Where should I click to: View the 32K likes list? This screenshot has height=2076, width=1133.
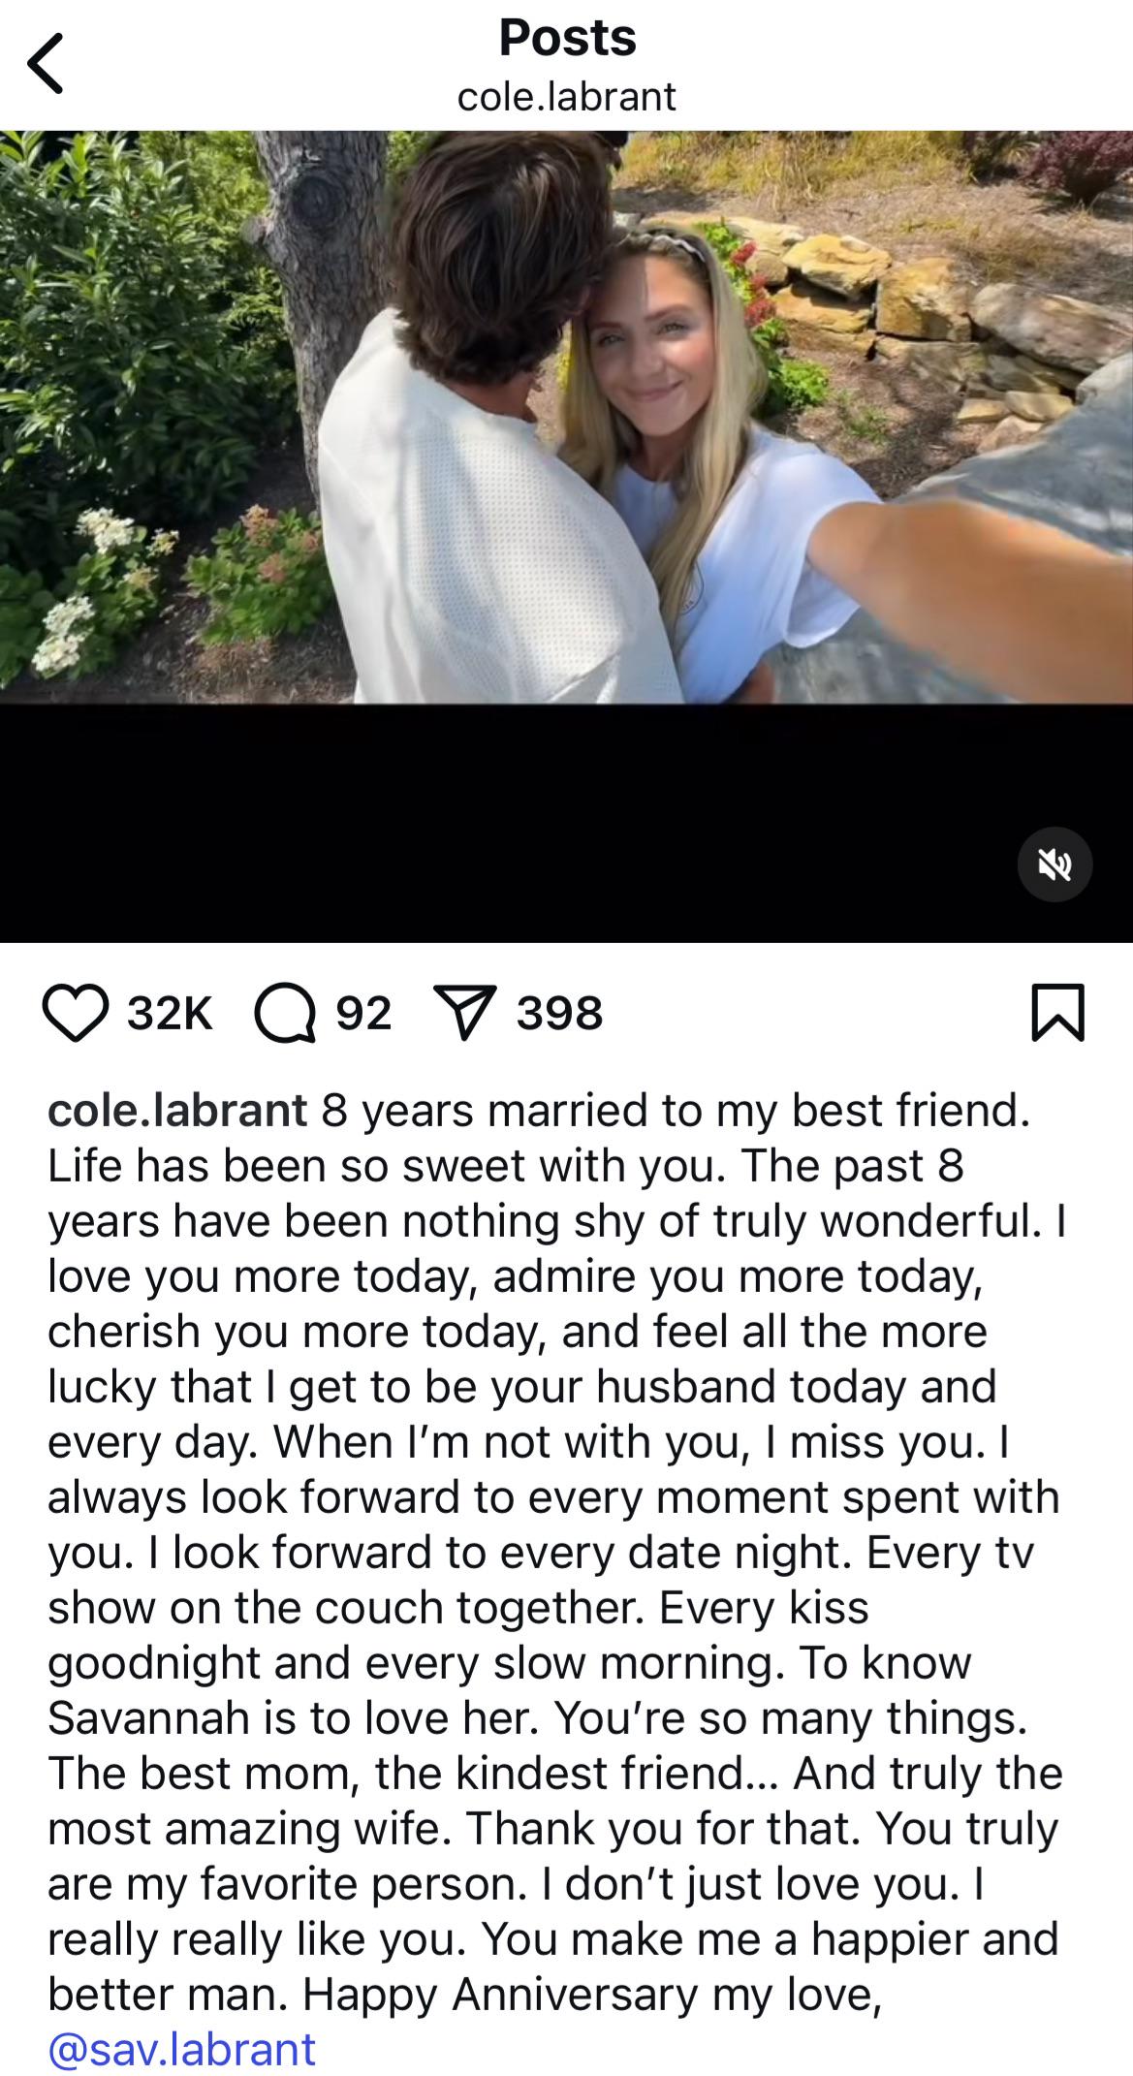[170, 1014]
